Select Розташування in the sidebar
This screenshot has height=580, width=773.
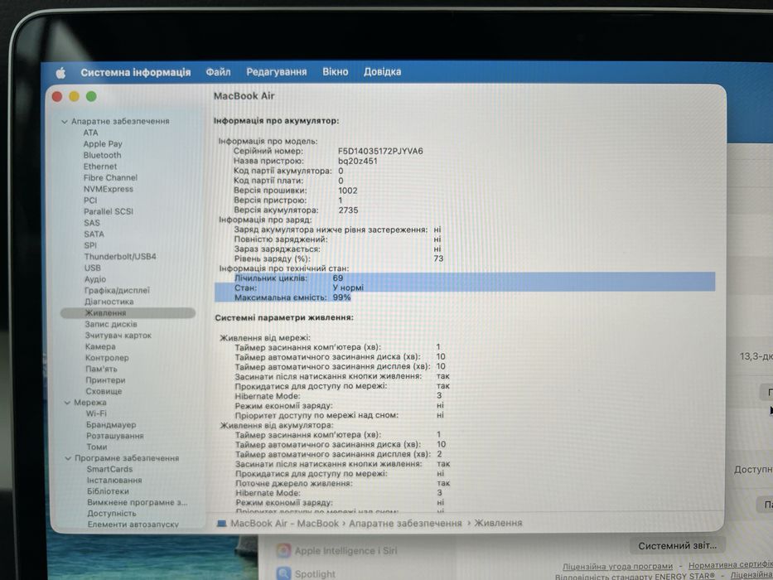pos(115,436)
